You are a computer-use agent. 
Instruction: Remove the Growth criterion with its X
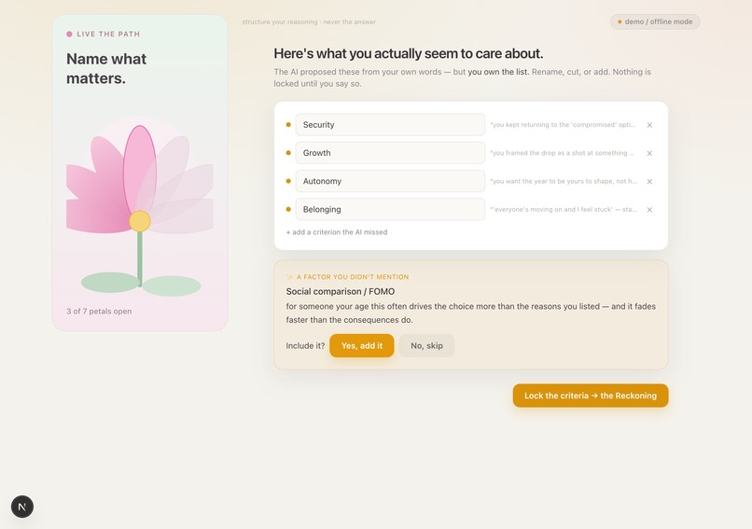[x=649, y=153]
